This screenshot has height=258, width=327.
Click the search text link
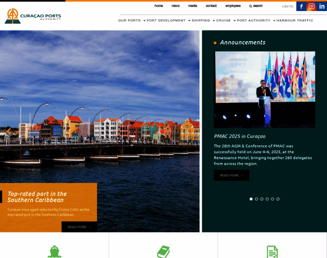coord(258,6)
